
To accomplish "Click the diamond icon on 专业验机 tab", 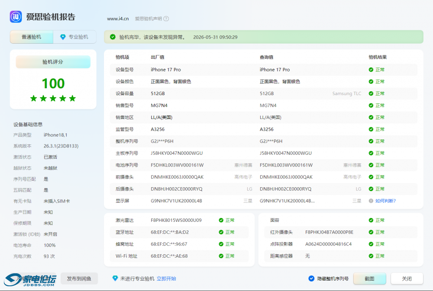I will [x=63, y=37].
